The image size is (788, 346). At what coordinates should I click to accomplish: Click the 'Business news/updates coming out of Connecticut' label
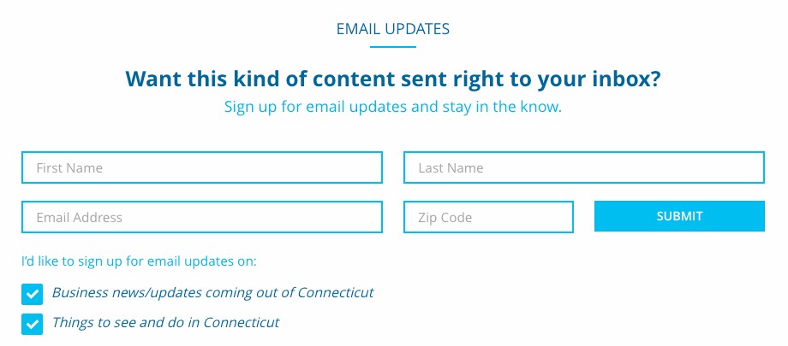tap(212, 292)
